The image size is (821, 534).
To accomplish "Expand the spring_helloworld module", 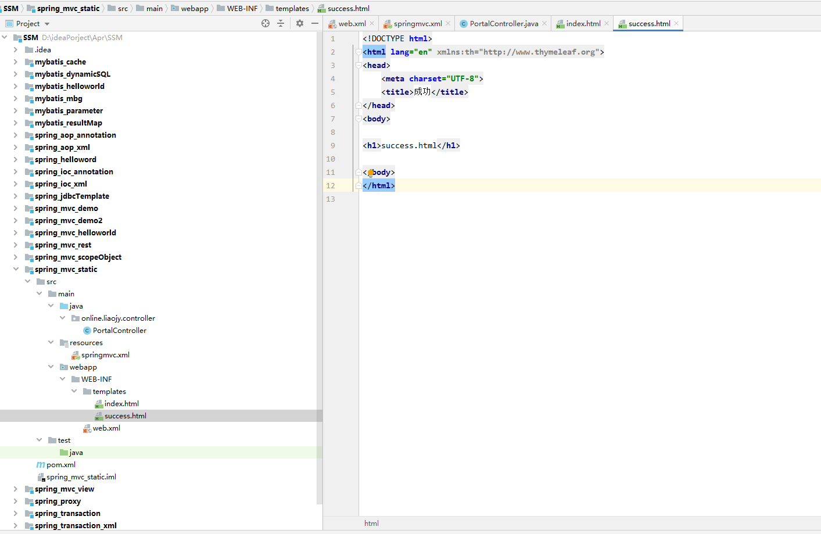I will (x=16, y=159).
